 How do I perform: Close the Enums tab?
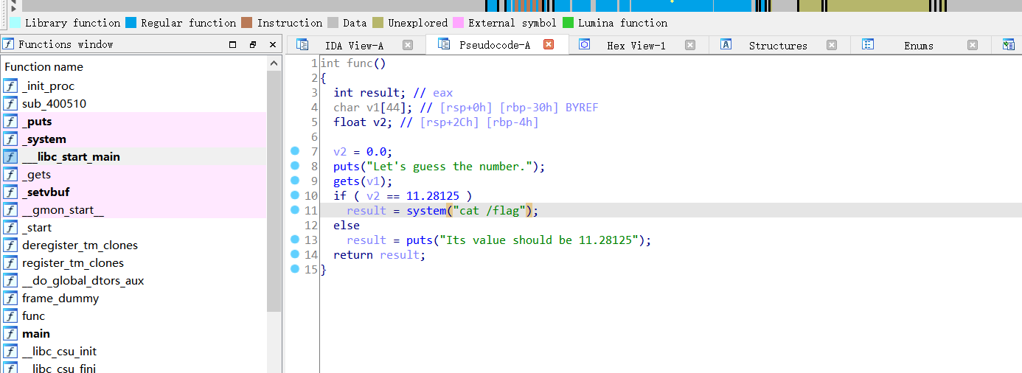coord(973,45)
